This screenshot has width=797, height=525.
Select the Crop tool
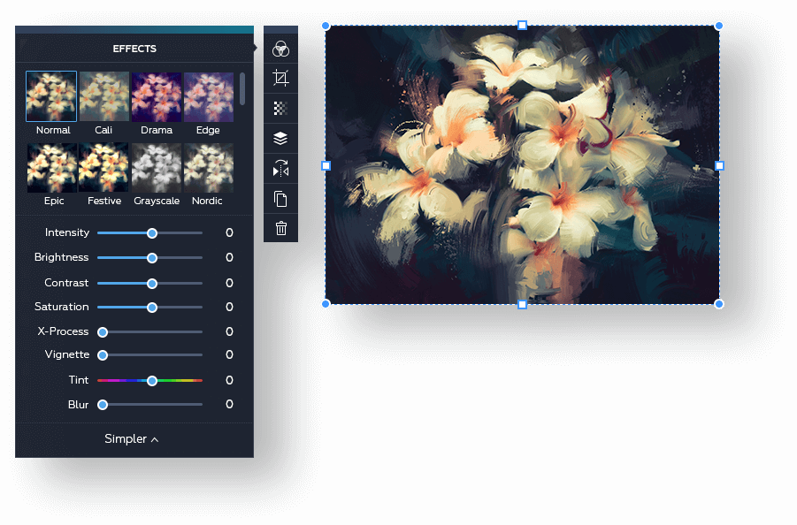click(x=280, y=78)
